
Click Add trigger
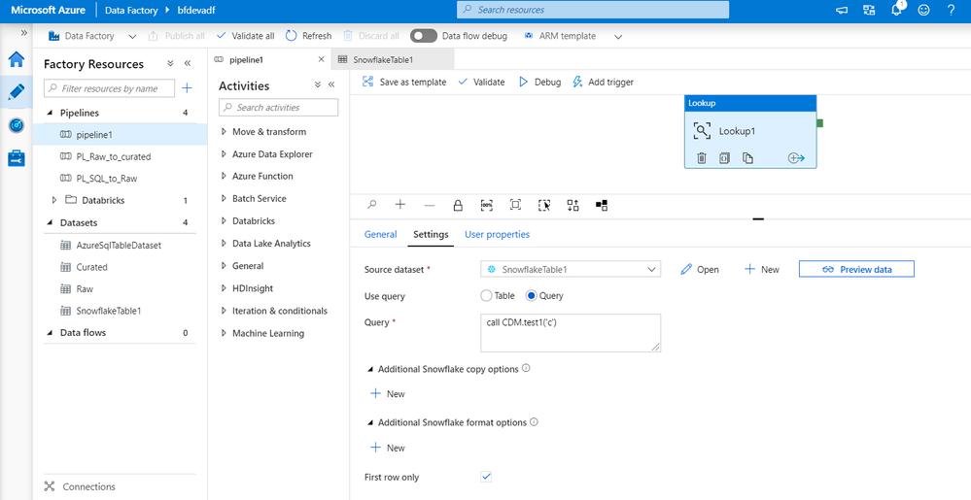[x=604, y=82]
